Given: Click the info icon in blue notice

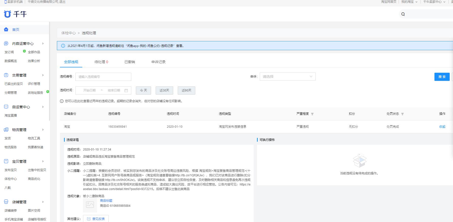Looking at the screenshot, I should [63, 46].
